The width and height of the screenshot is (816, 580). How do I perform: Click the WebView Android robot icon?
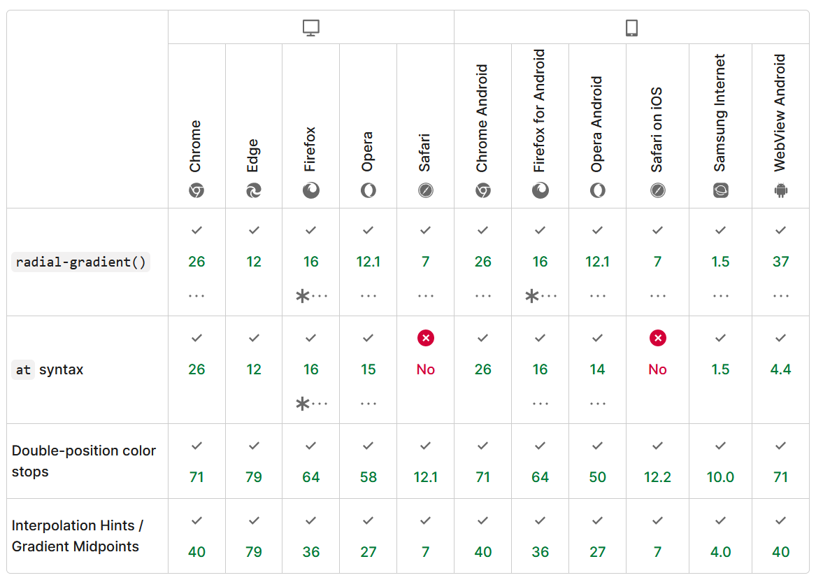(781, 190)
